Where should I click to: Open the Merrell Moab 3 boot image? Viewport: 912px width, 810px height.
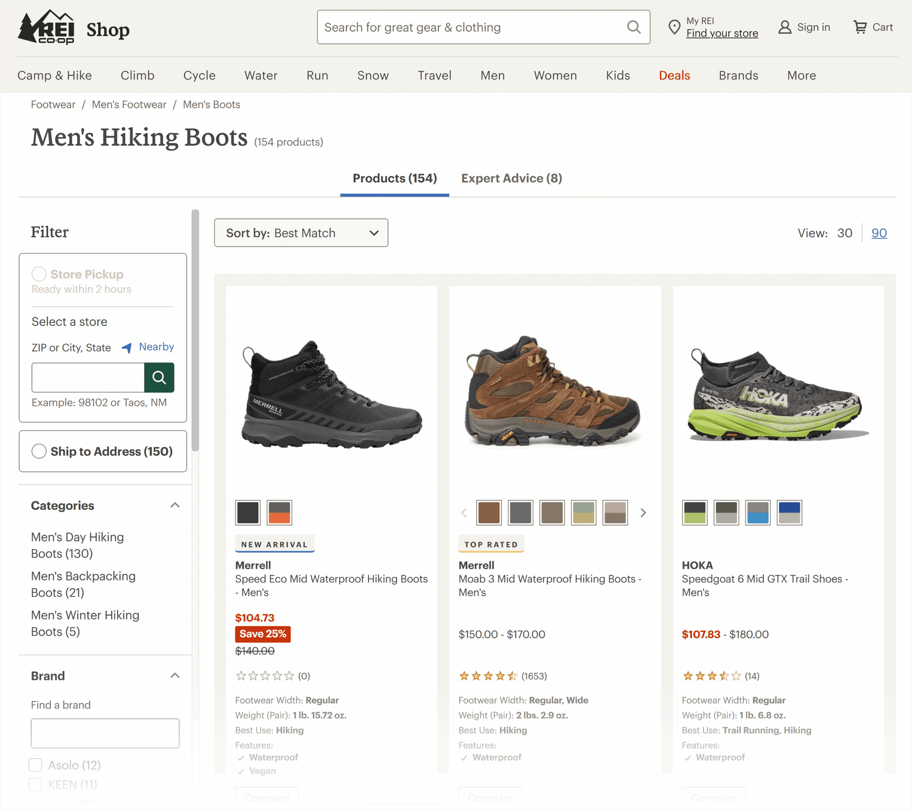554,392
